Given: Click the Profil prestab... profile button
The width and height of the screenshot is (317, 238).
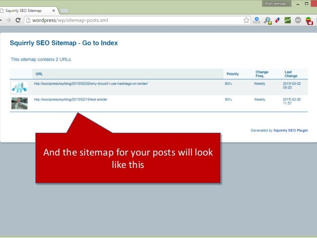Looking at the screenshot, I should tap(277, 3).
